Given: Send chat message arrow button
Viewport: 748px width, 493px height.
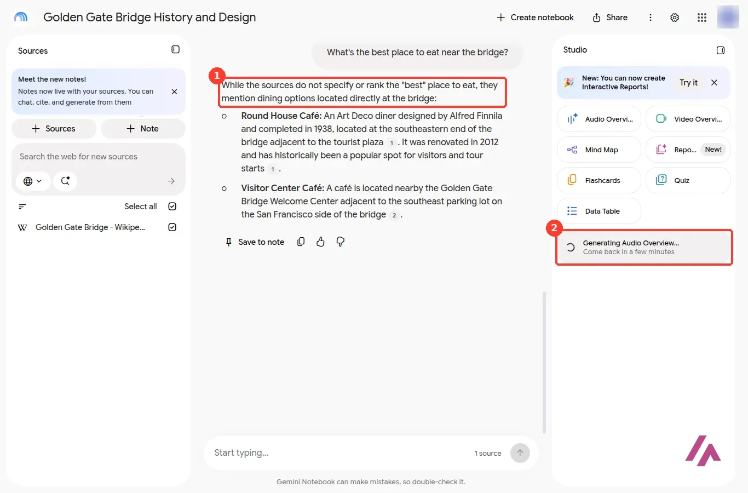Looking at the screenshot, I should [520, 453].
